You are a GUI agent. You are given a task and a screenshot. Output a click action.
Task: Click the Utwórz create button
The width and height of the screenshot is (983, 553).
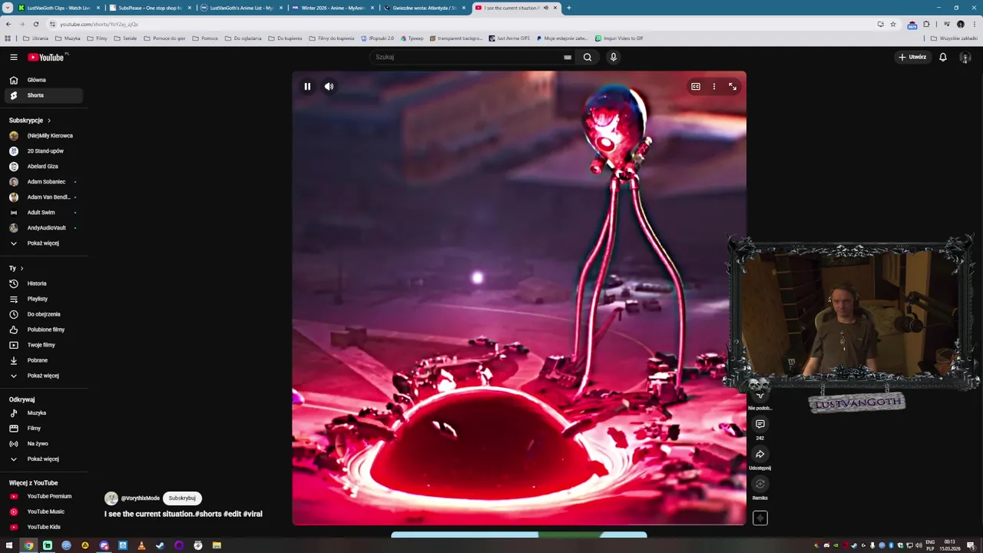[x=912, y=57]
